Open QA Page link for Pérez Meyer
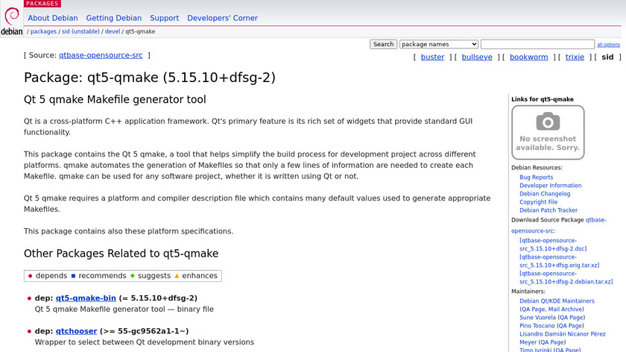626x352 pixels. [552, 342]
